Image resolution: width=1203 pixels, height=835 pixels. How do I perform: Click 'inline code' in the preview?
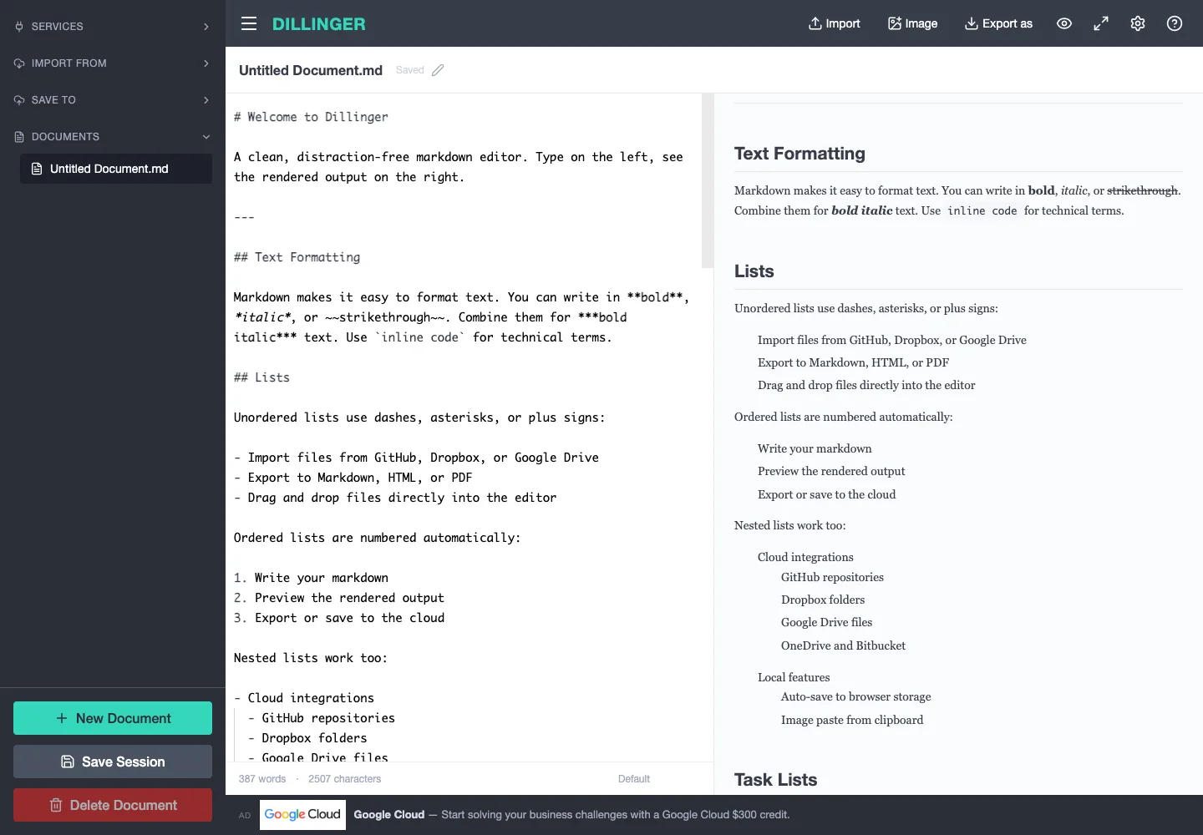tap(982, 211)
